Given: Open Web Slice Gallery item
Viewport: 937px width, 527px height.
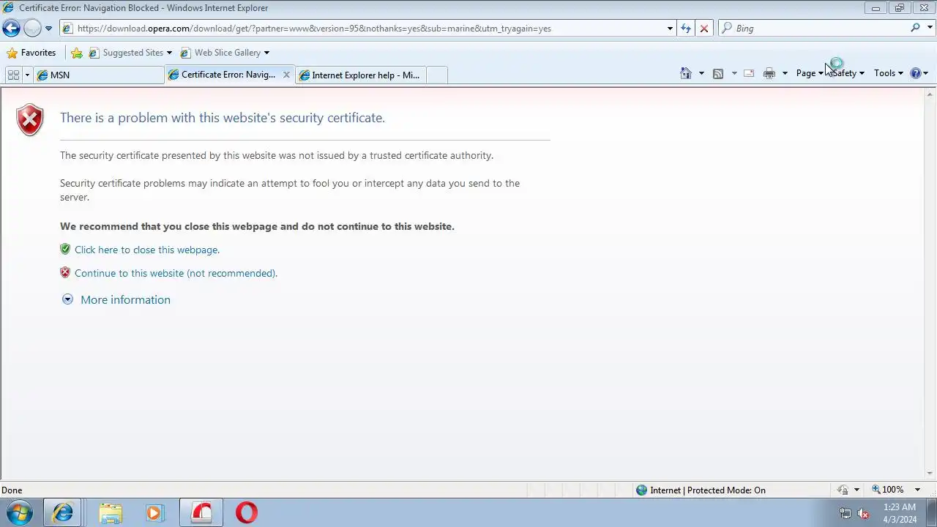Looking at the screenshot, I should pos(225,53).
